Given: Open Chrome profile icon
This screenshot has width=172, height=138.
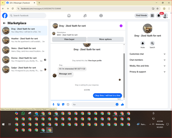Looking at the screenshot, I should click(x=164, y=9).
